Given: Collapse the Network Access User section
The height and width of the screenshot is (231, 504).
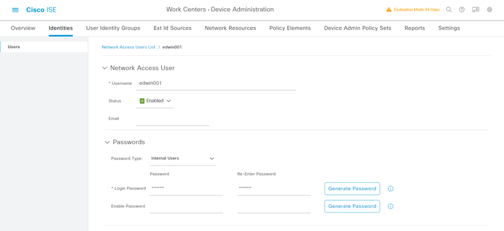Looking at the screenshot, I should tap(104, 68).
